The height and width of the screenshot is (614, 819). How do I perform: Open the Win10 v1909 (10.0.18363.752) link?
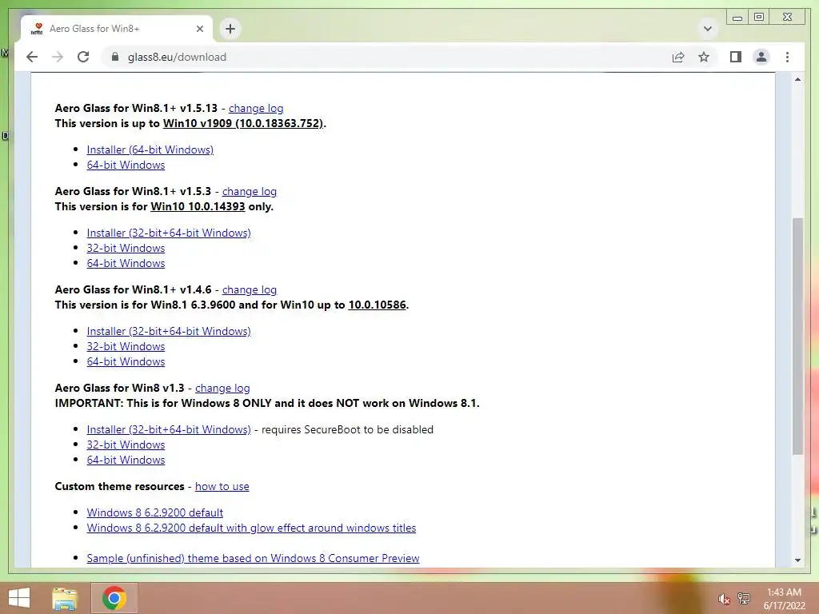click(x=243, y=123)
